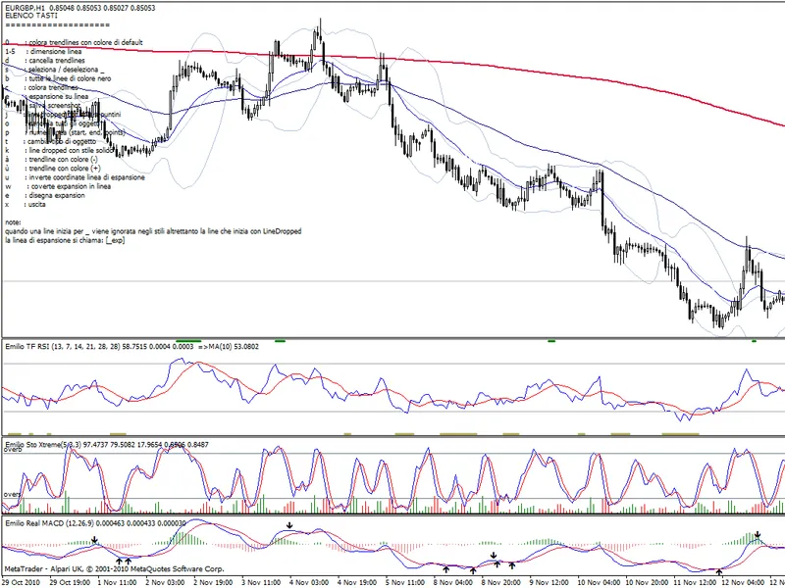785x588 pixels.
Task: Click the MetaTrader - Alpari UK copyright text
Action: 115,569
